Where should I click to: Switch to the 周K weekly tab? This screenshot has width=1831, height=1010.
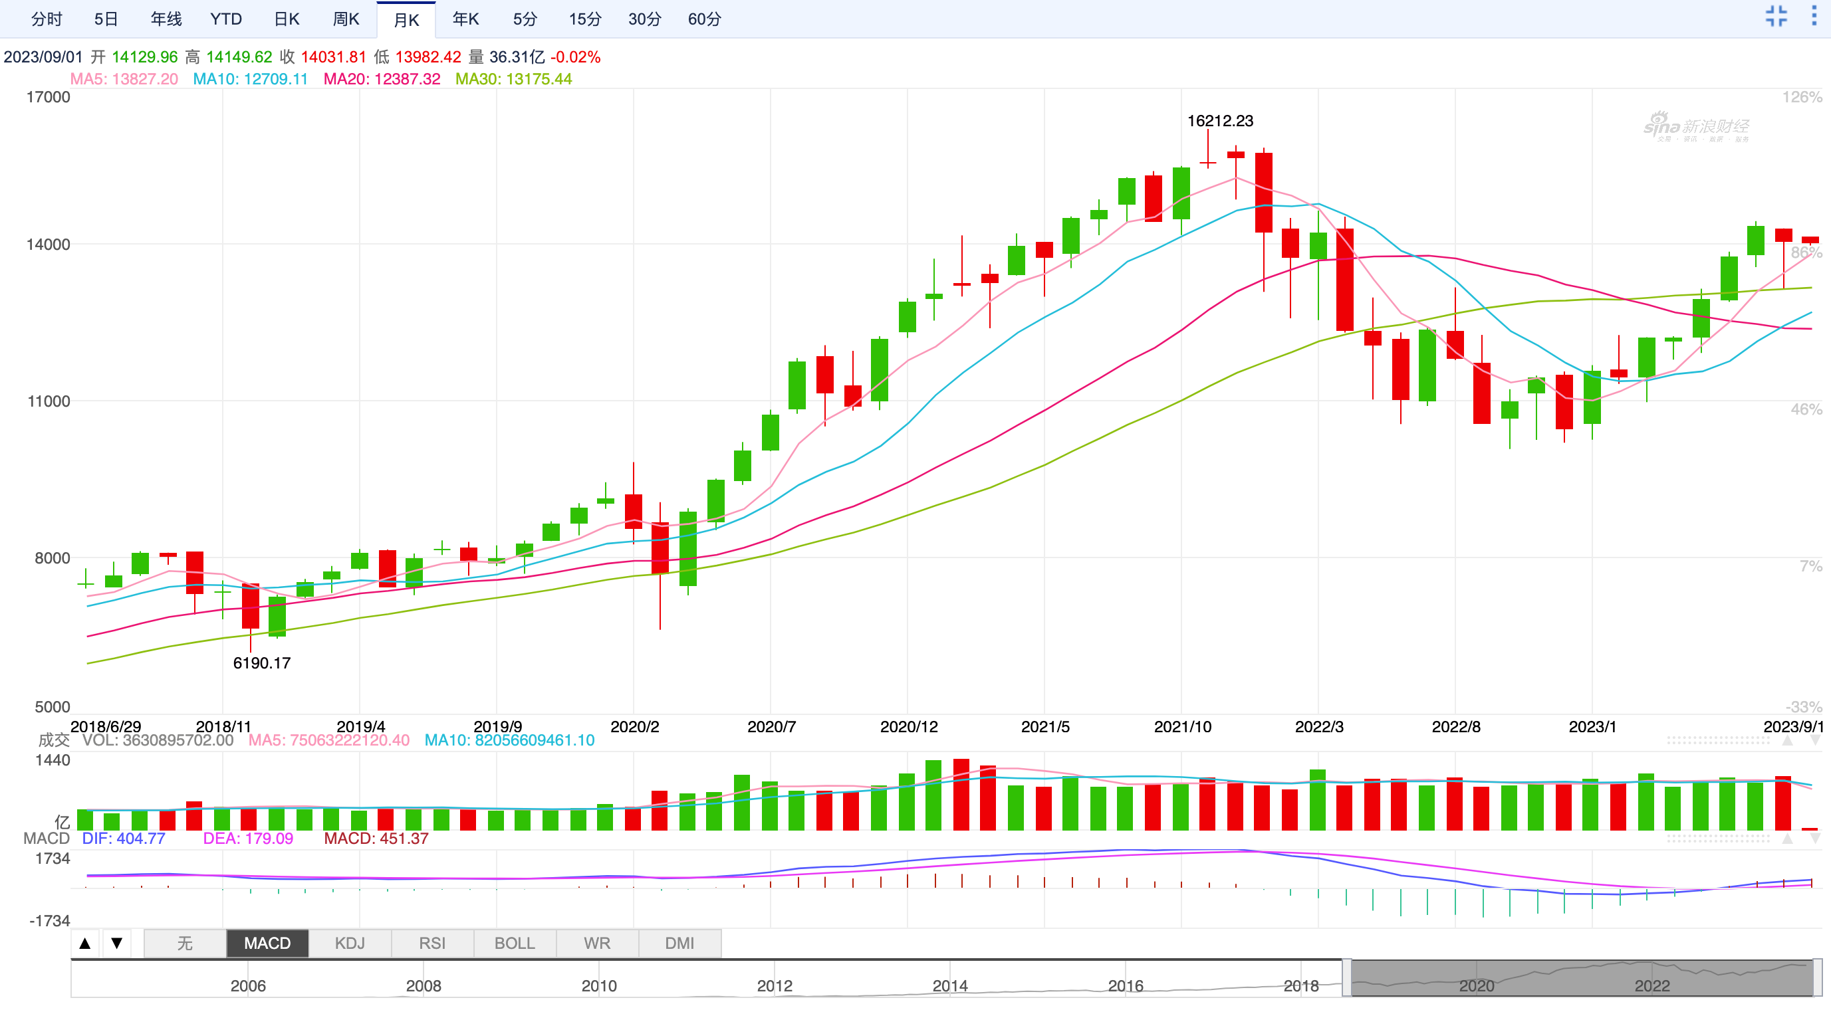346,19
